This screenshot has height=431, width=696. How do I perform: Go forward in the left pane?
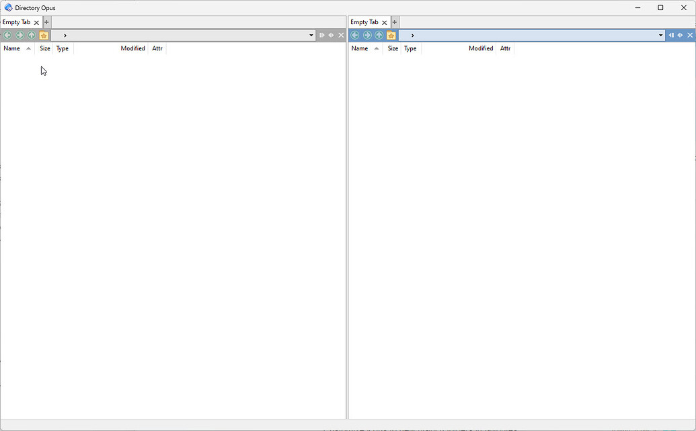pos(20,35)
